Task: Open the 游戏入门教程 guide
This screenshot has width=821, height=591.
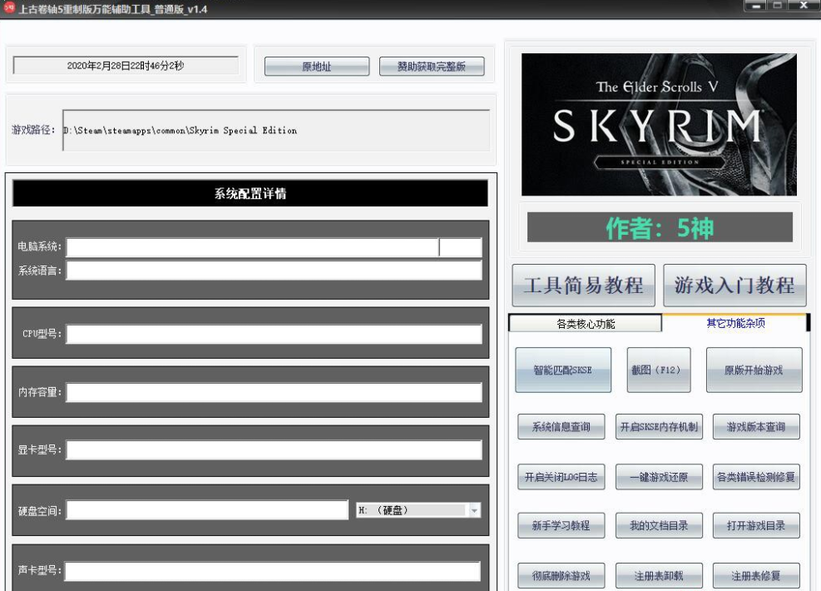Action: click(x=734, y=285)
